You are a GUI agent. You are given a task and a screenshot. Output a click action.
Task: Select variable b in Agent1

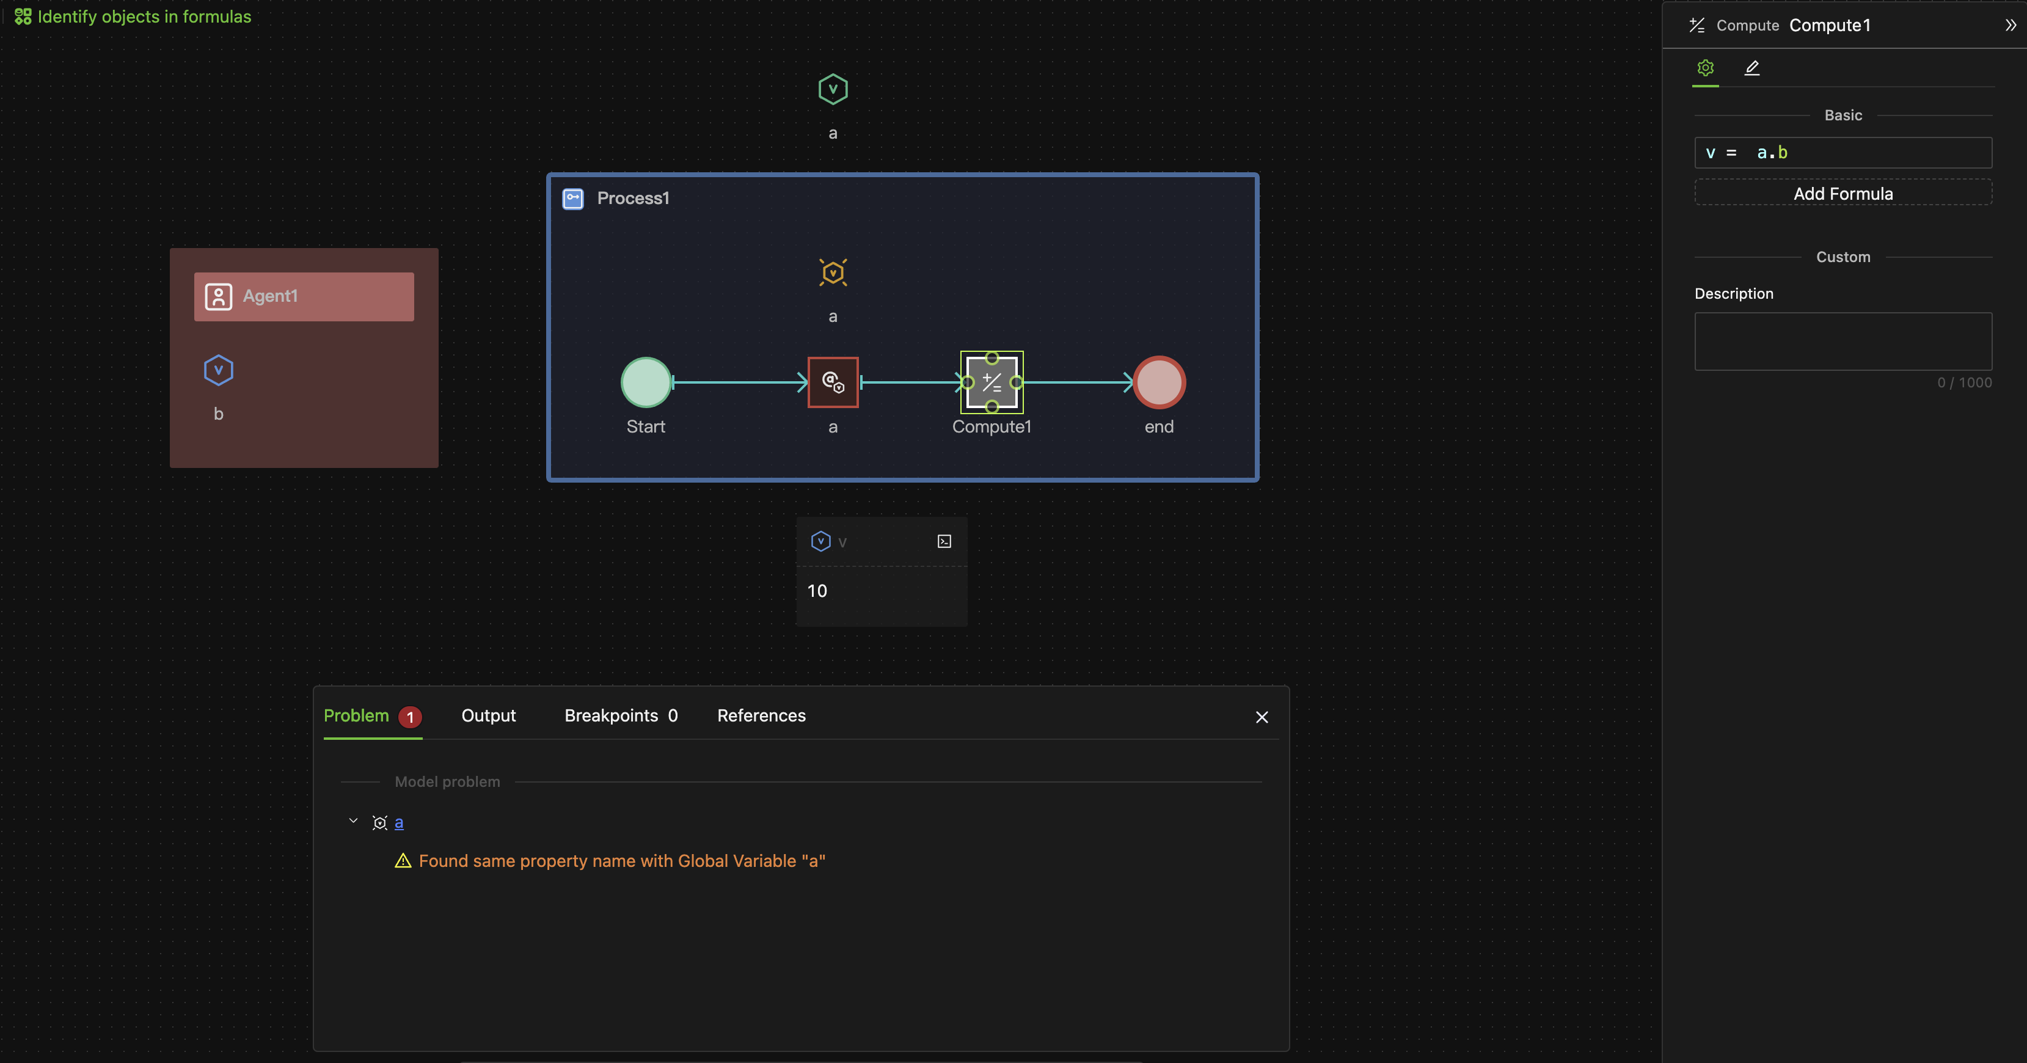(219, 371)
